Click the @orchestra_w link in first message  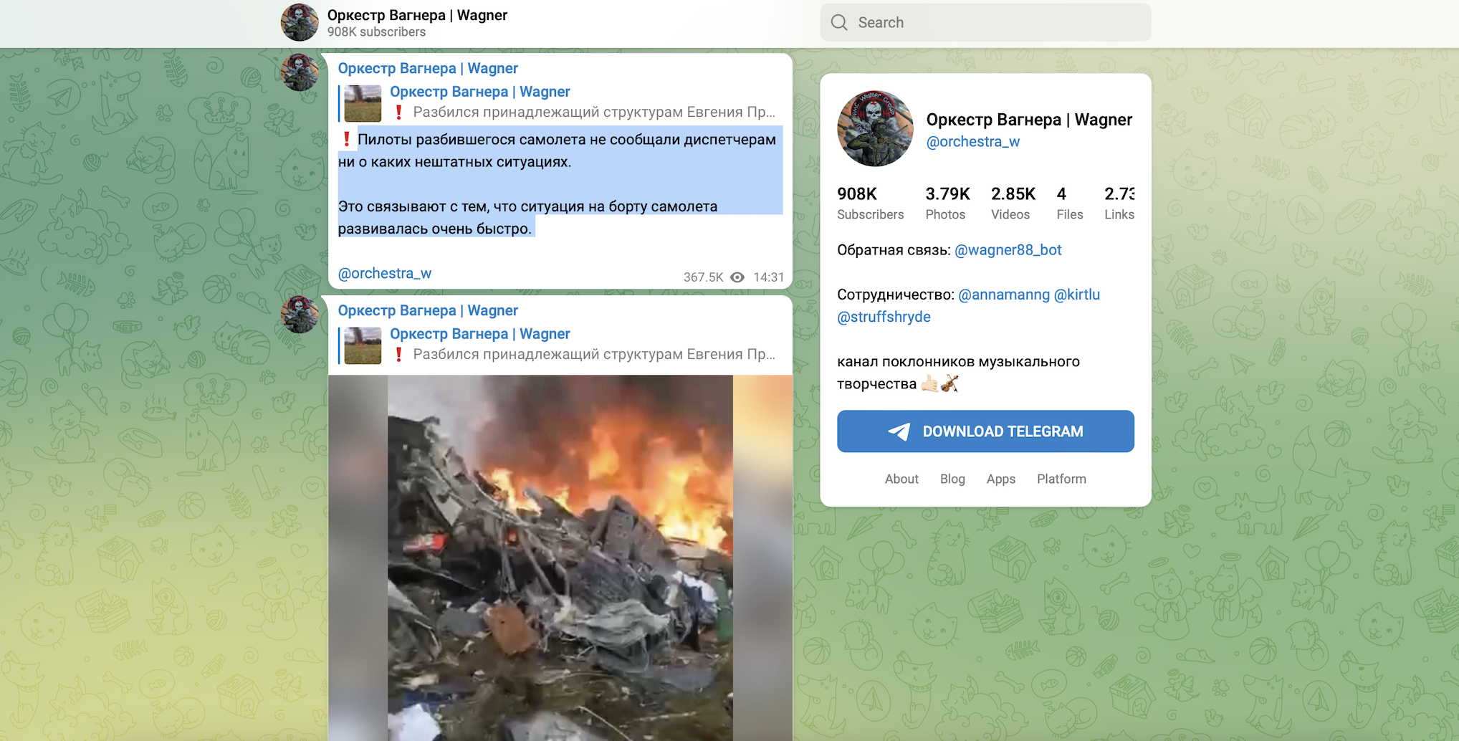[385, 274]
